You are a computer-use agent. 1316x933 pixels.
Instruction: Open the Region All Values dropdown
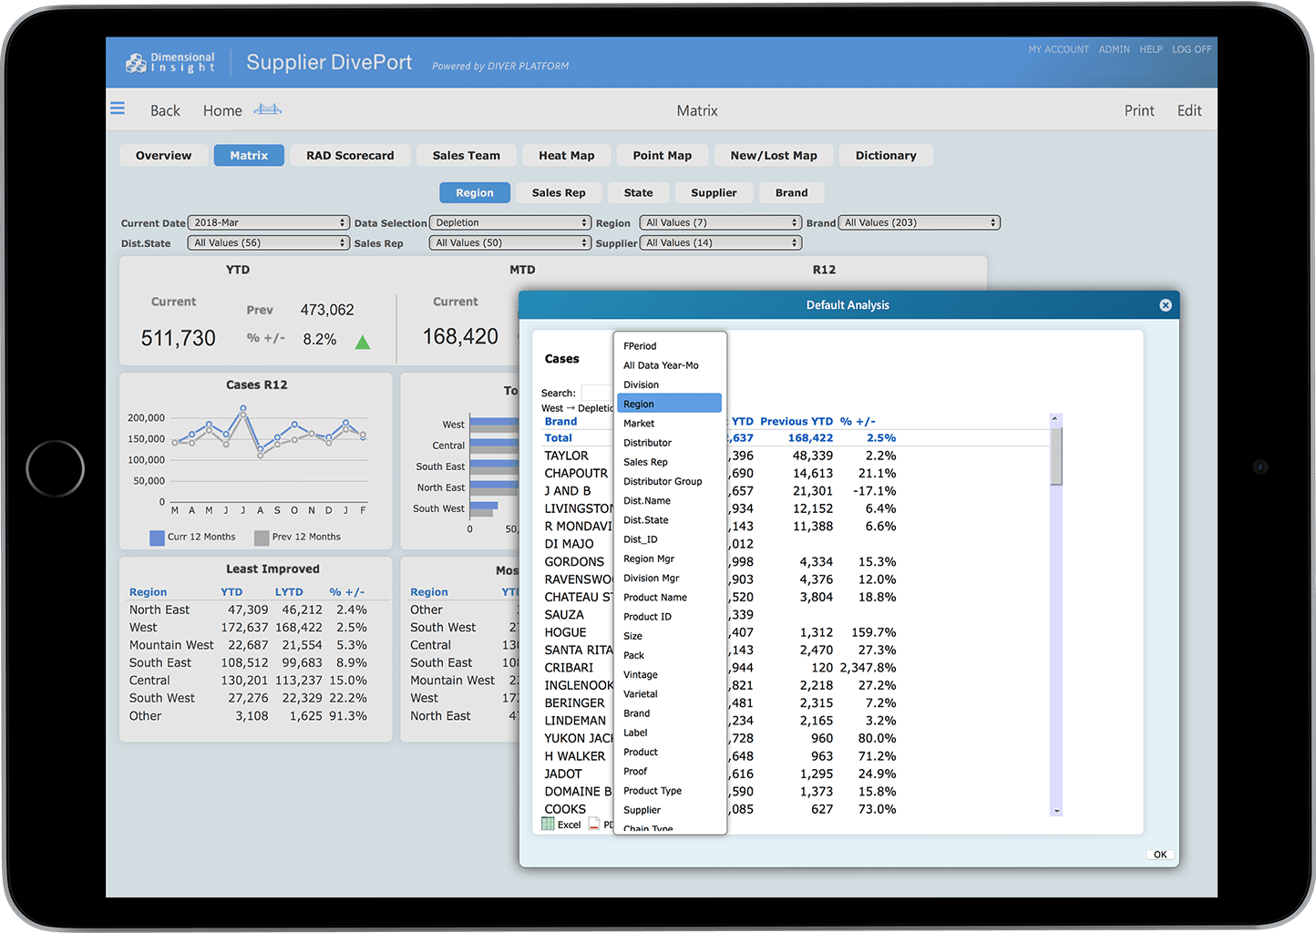click(x=720, y=222)
